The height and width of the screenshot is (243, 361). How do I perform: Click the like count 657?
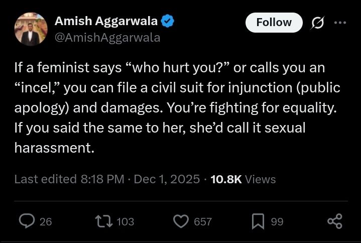pyautogui.click(x=203, y=221)
